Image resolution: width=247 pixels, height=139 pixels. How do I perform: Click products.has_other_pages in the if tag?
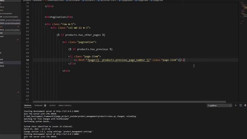pyautogui.click(x=83, y=35)
